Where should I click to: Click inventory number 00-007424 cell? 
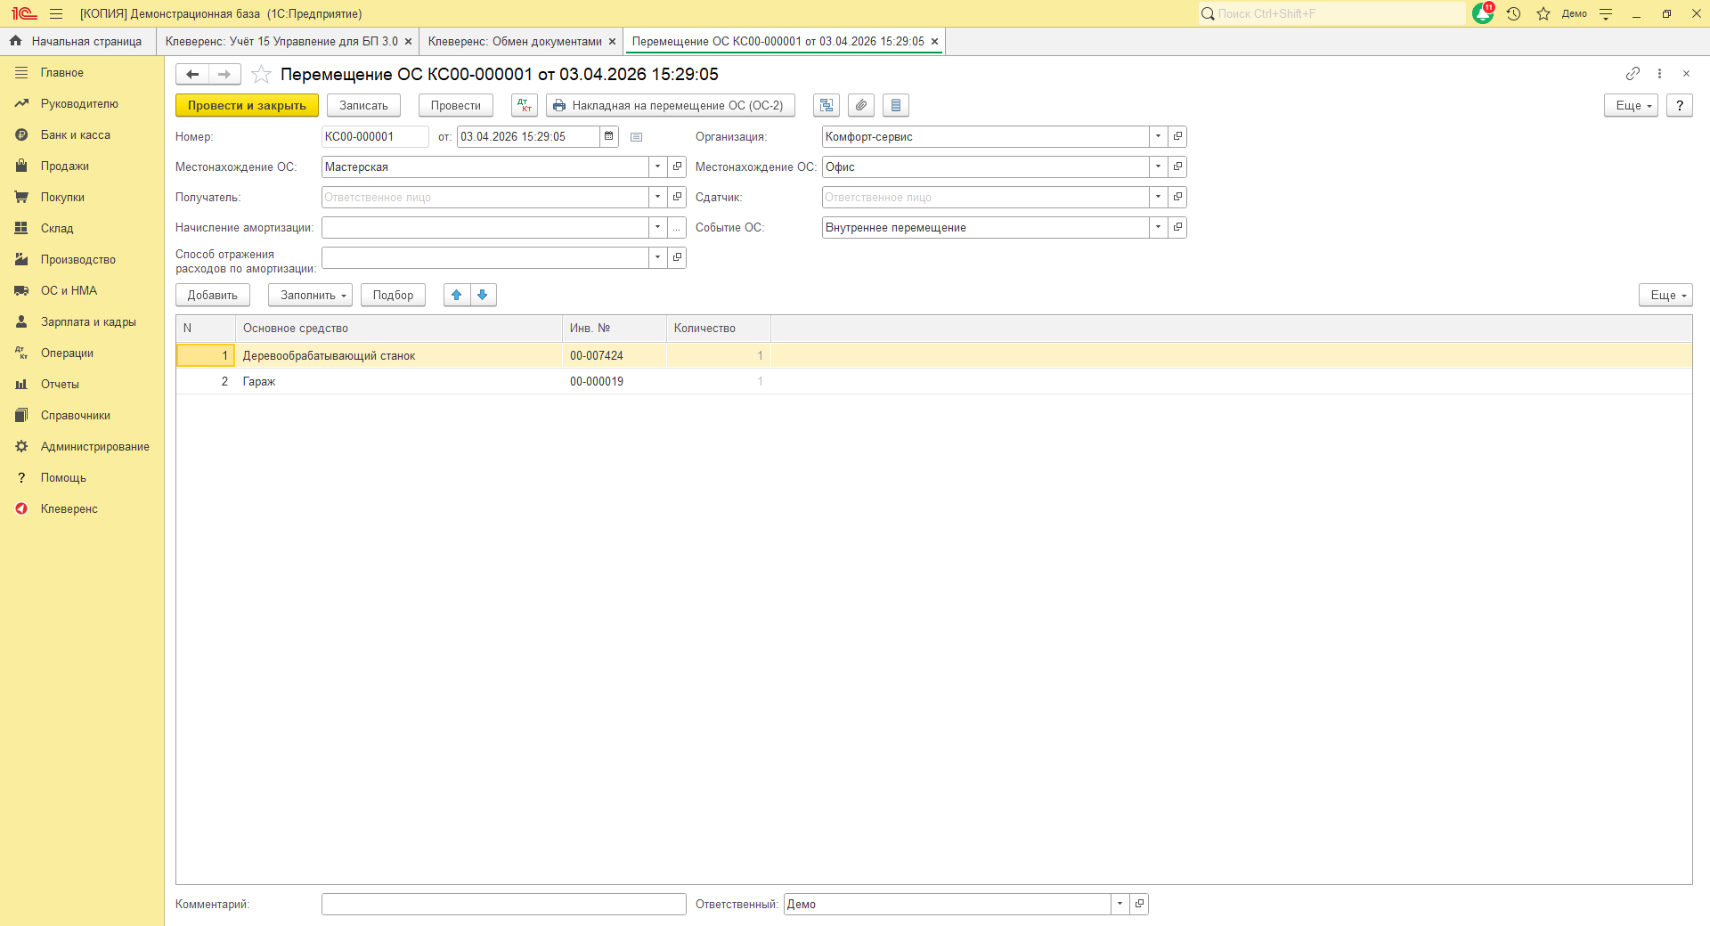pos(614,355)
